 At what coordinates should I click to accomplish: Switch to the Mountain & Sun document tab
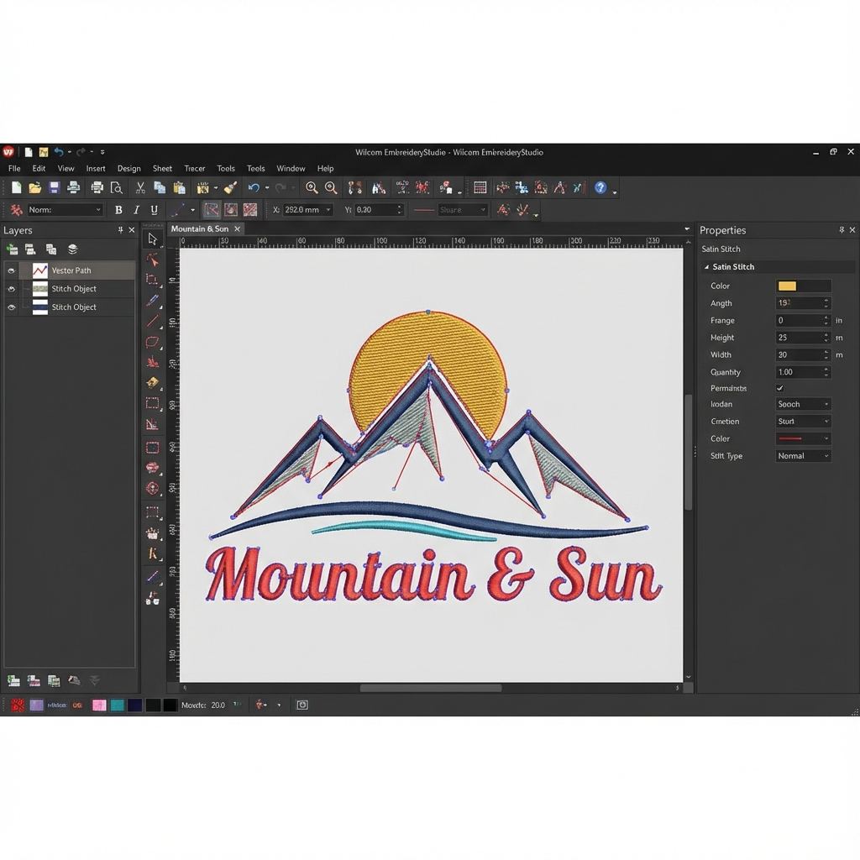tap(200, 229)
